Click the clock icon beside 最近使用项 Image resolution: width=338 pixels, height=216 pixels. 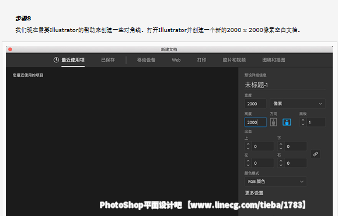tap(56, 60)
